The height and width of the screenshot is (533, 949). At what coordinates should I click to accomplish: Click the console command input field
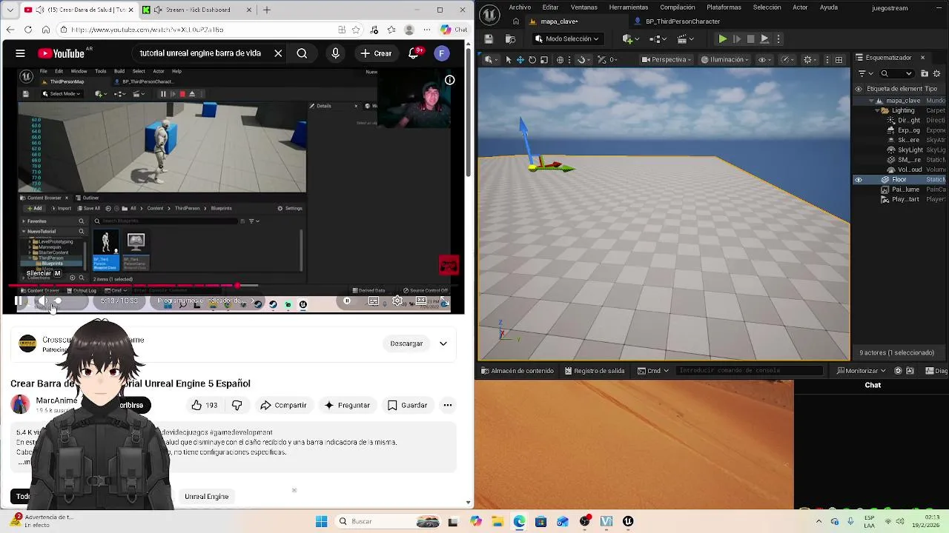[749, 371]
